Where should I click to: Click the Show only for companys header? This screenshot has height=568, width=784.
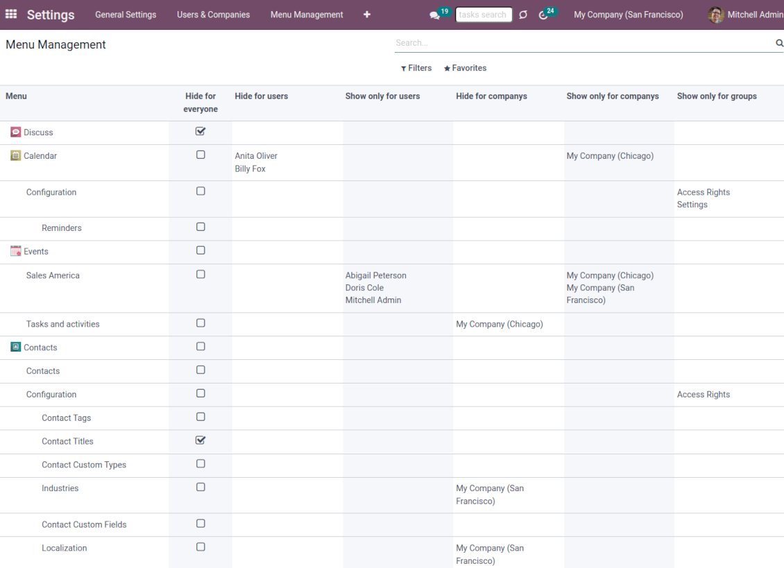(x=613, y=96)
